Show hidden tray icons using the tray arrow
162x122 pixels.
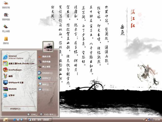click(144, 120)
